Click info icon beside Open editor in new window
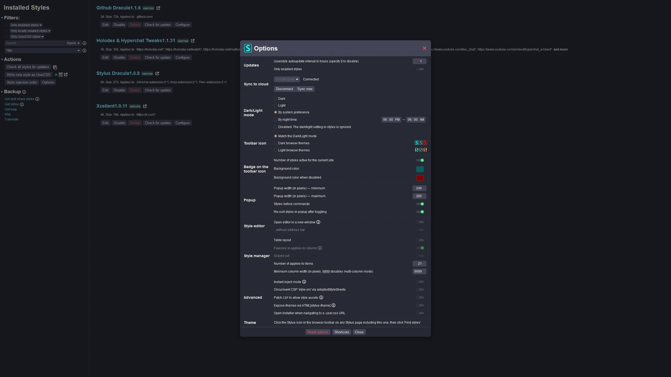Image resolution: width=671 pixels, height=377 pixels. click(318, 222)
